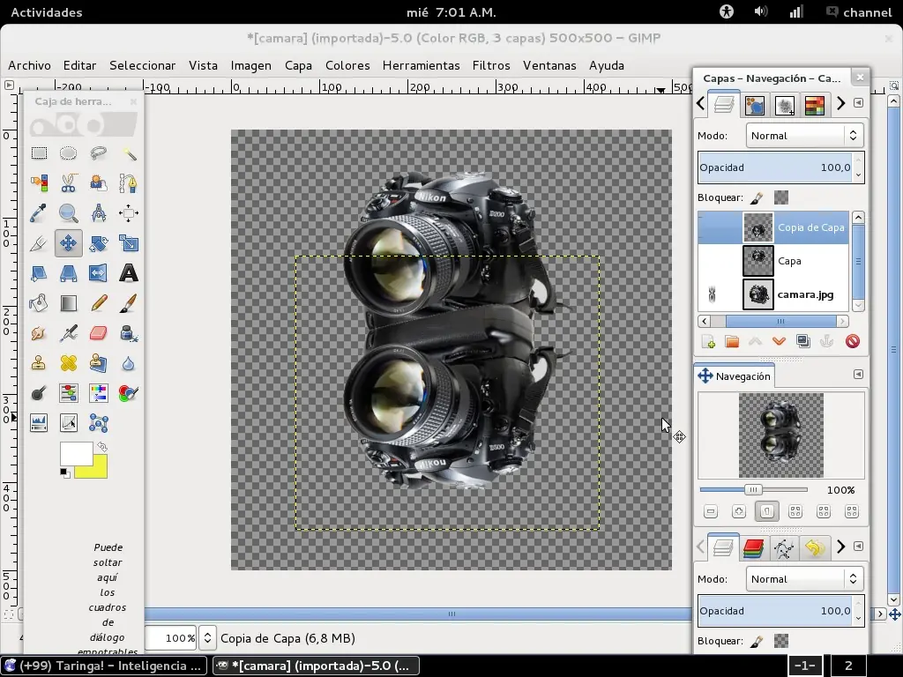The width and height of the screenshot is (903, 677).
Task: Toggle lock pixels in bottom Bloquear row
Action: click(757, 642)
